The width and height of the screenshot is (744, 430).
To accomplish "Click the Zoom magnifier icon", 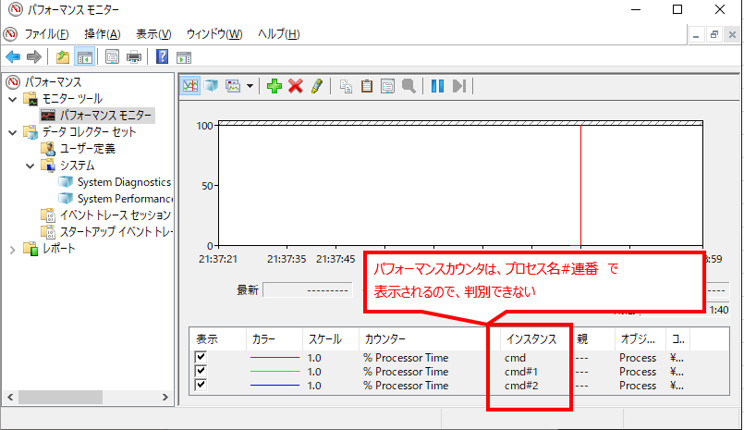I will pyautogui.click(x=409, y=86).
